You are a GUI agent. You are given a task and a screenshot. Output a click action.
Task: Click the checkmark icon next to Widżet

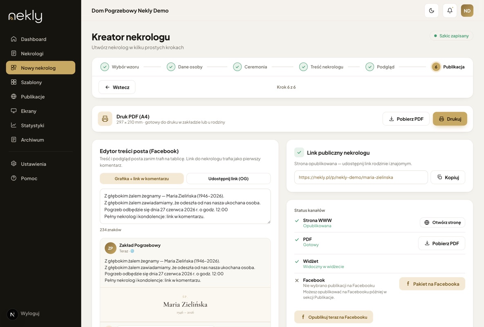(x=297, y=261)
